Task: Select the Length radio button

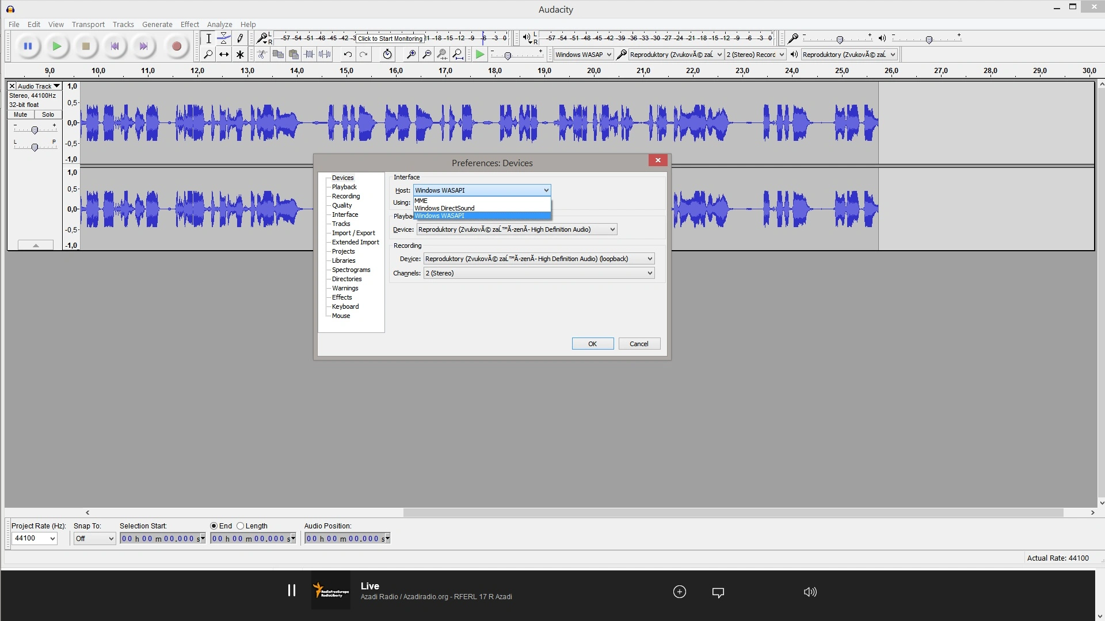Action: click(x=241, y=526)
